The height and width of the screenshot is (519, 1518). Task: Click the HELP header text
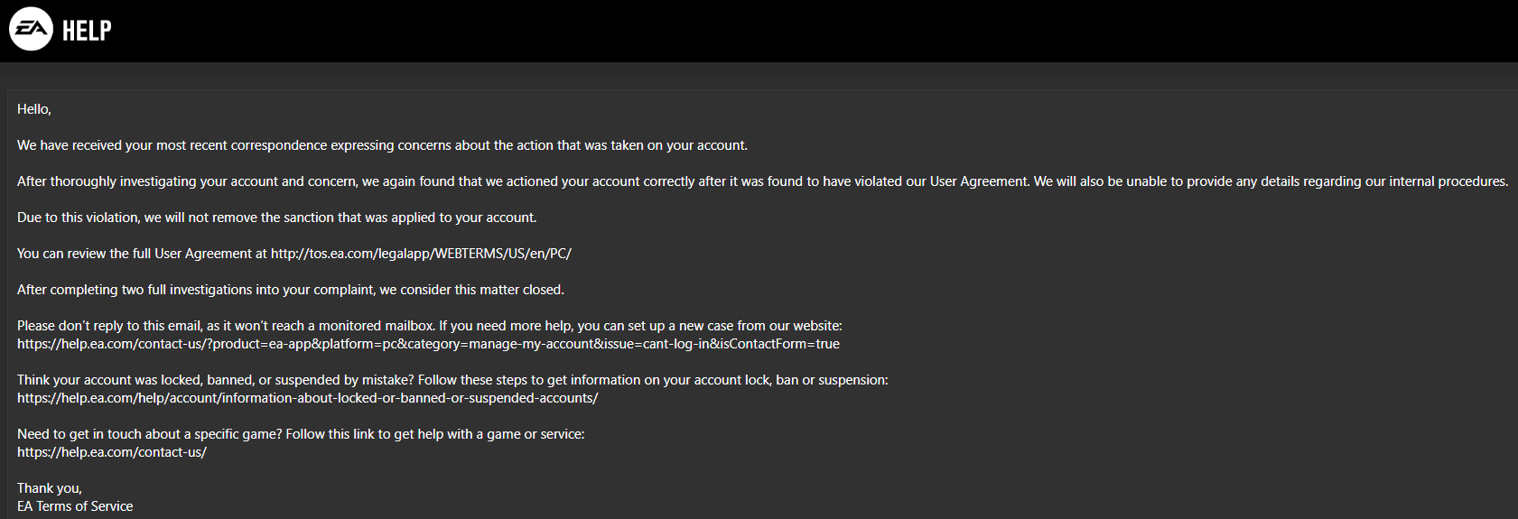87,31
